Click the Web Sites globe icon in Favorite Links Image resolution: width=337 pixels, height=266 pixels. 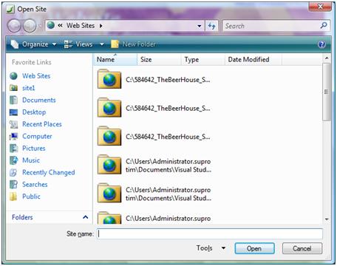[13, 76]
